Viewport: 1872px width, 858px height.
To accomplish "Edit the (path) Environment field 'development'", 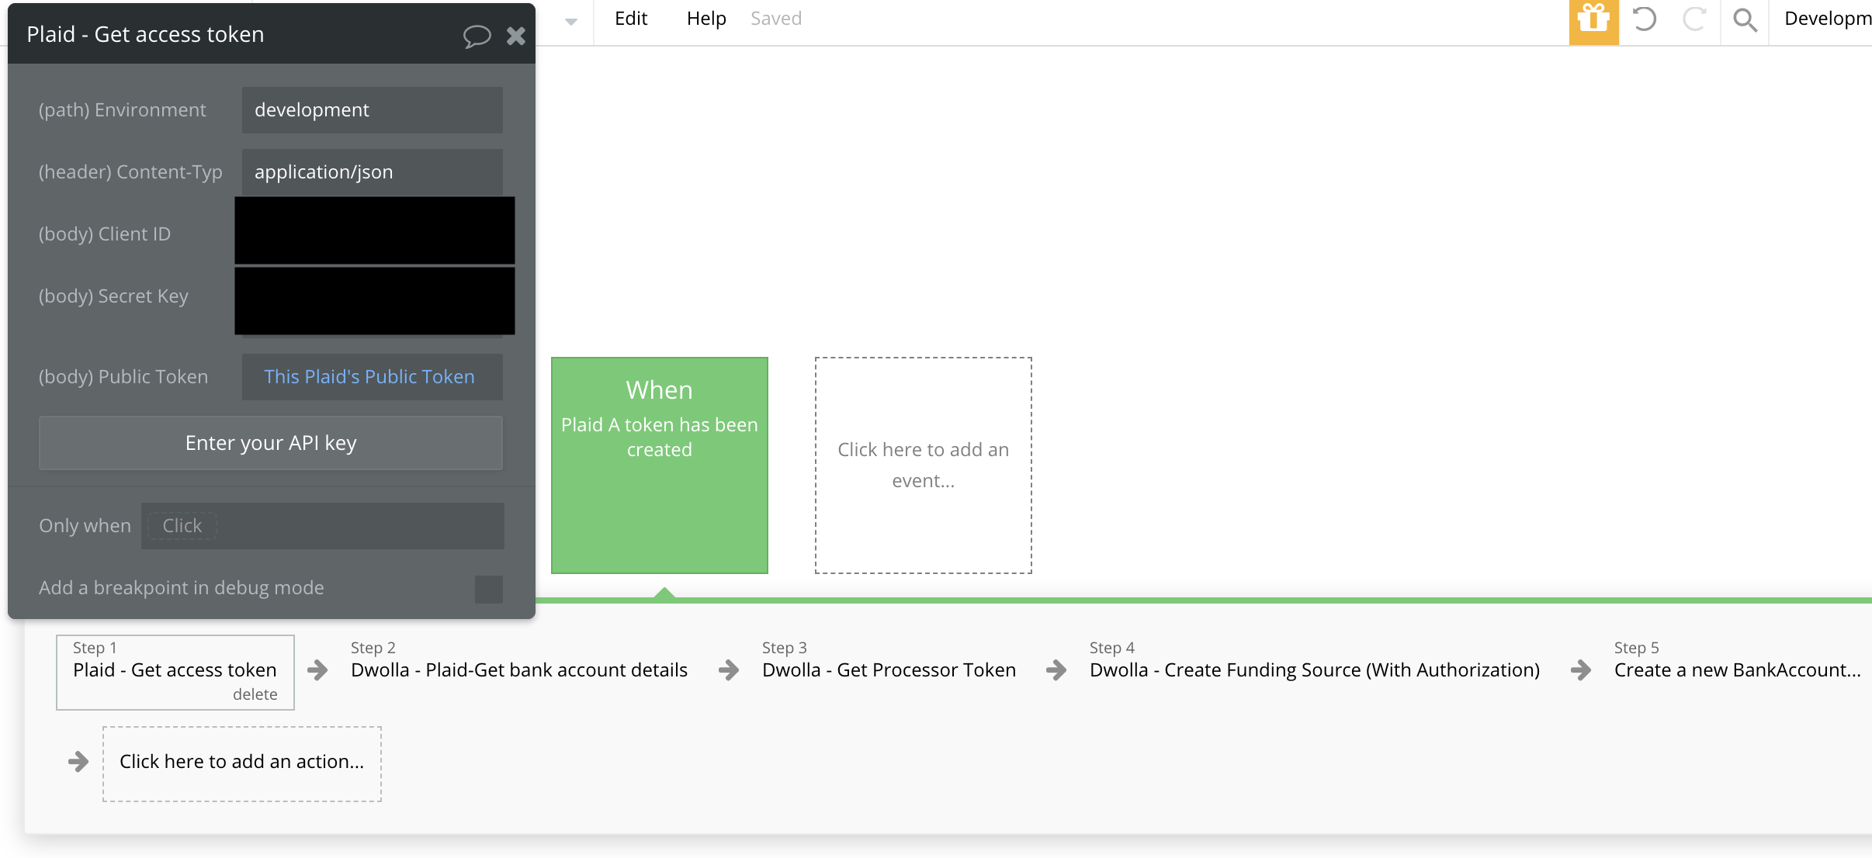I will tap(373, 110).
